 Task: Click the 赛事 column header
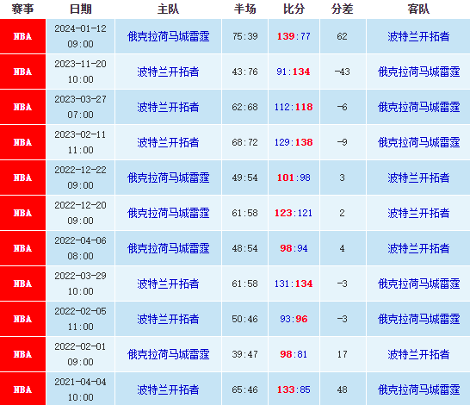pyautogui.click(x=22, y=9)
